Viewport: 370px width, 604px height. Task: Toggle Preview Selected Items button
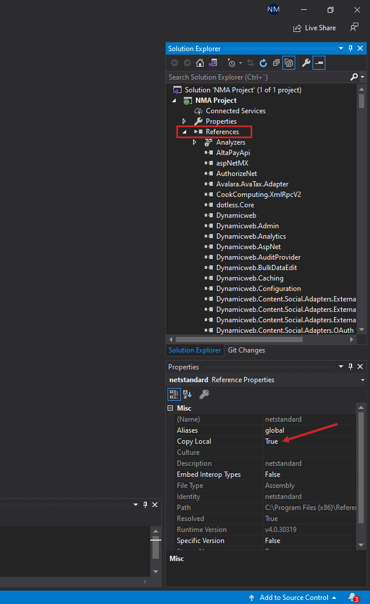(x=319, y=63)
